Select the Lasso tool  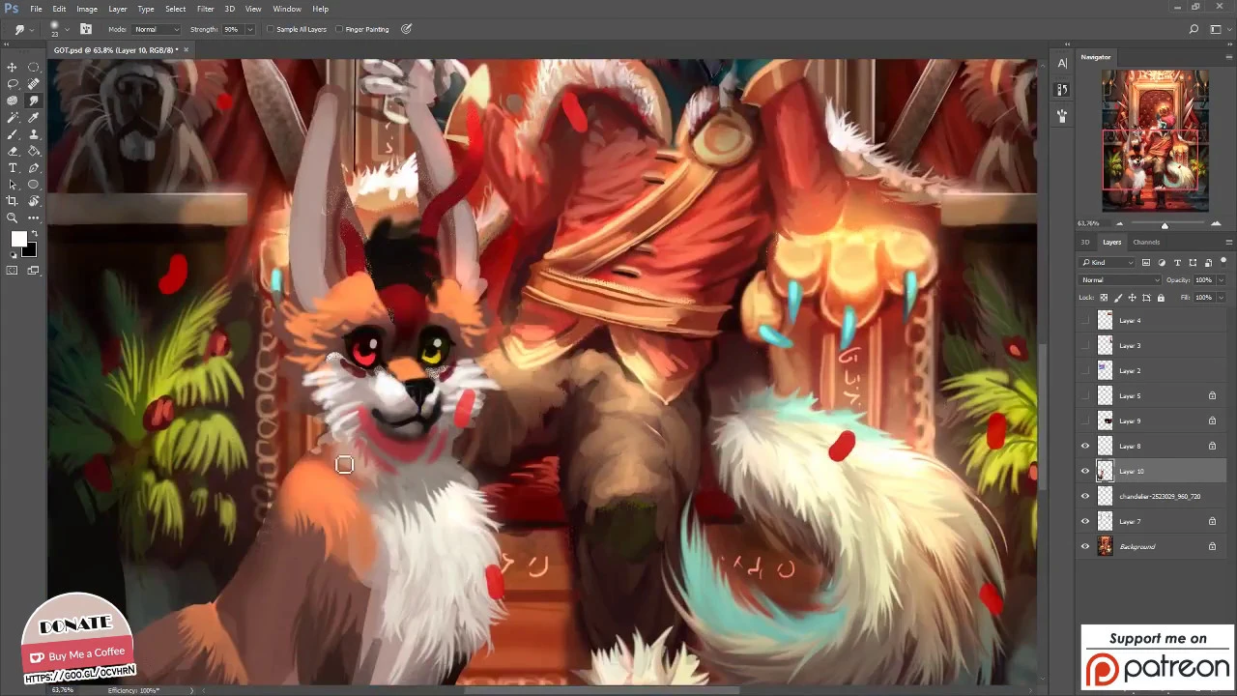click(x=13, y=84)
